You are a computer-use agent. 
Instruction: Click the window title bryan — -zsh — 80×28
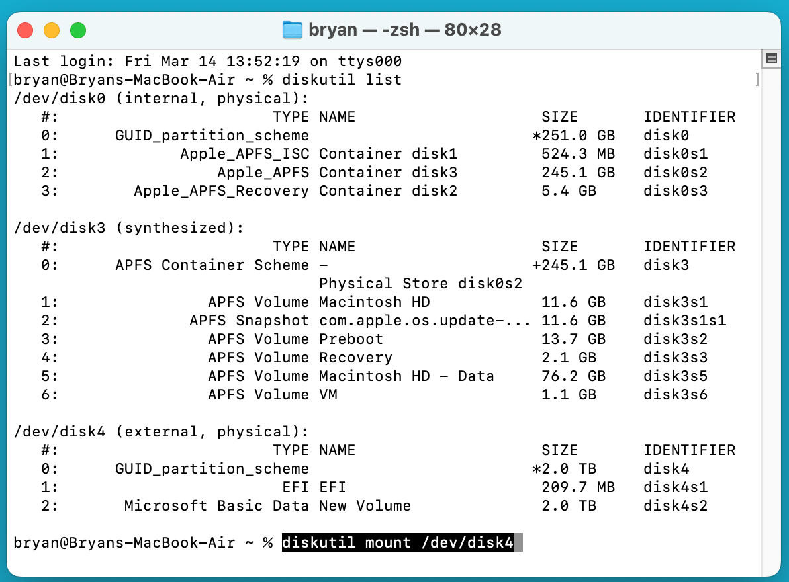pyautogui.click(x=404, y=30)
